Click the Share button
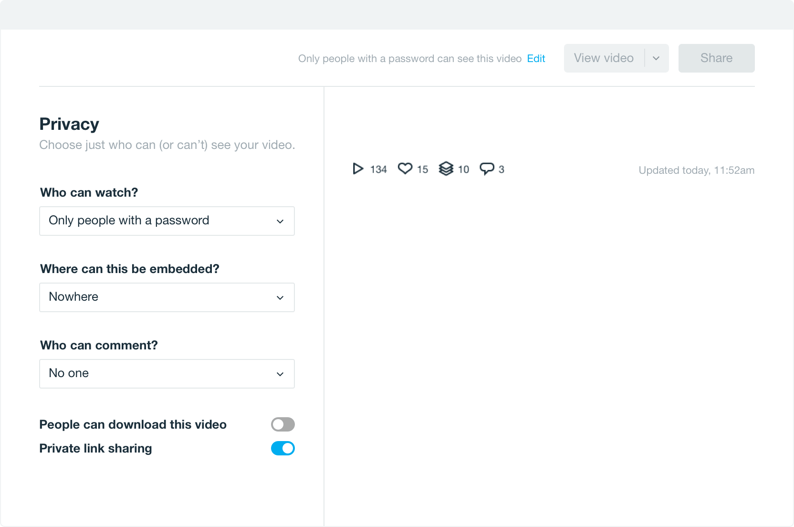This screenshot has height=527, width=794. click(x=716, y=58)
